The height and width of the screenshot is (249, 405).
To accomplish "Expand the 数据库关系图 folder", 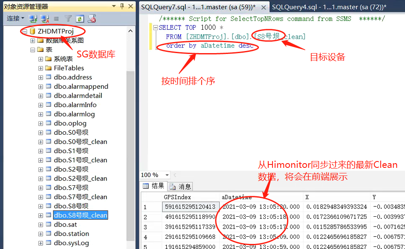I will pos(33,41).
